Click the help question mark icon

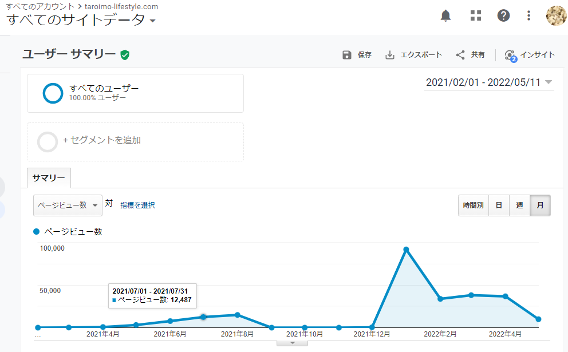coord(503,15)
